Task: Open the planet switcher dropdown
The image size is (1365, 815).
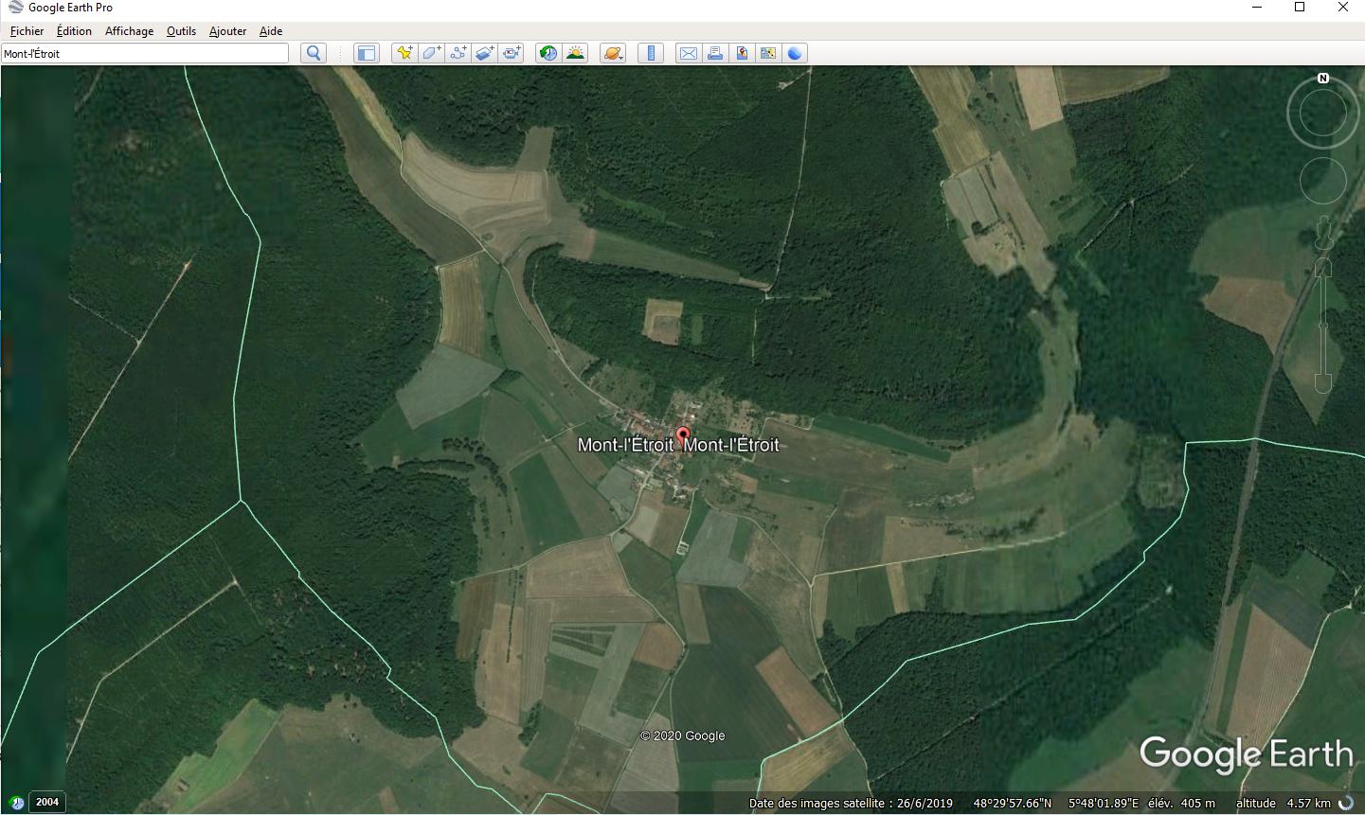Action: [613, 53]
